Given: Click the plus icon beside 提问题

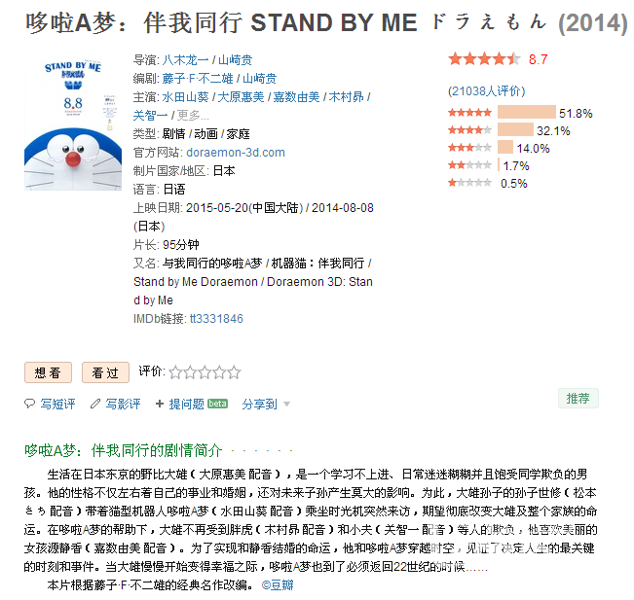Looking at the screenshot, I should (160, 404).
